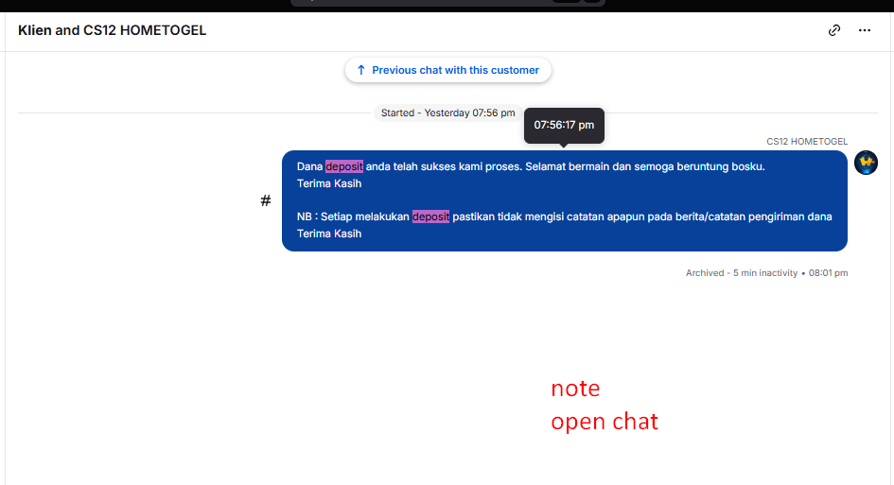This screenshot has height=485, width=894.
Task: Click the up arrow icon in Previous chat button
Action: [x=360, y=70]
